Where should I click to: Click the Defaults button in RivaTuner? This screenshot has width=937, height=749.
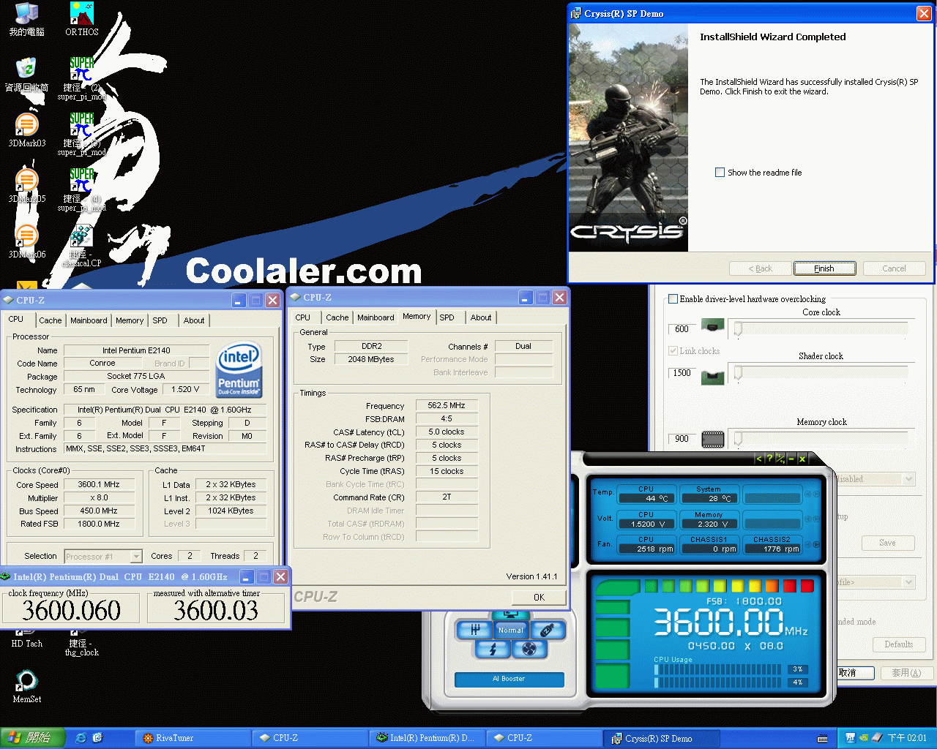click(899, 644)
